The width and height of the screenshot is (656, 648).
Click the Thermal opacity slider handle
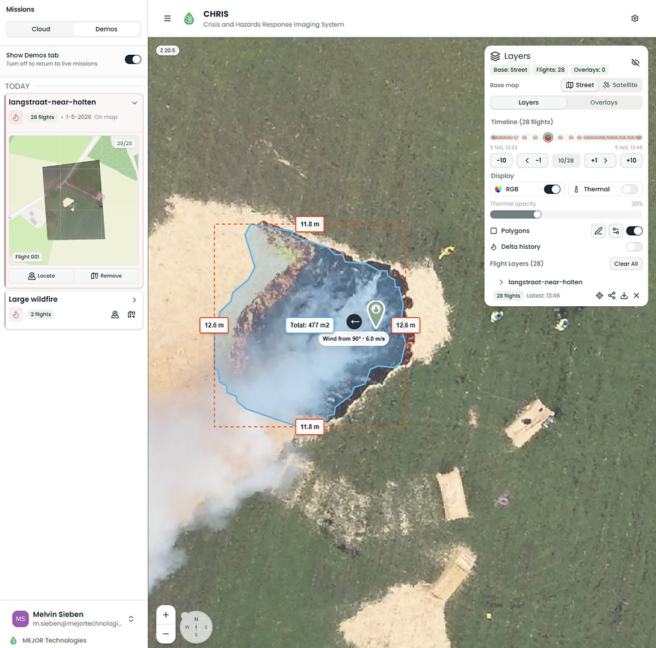[x=537, y=215]
